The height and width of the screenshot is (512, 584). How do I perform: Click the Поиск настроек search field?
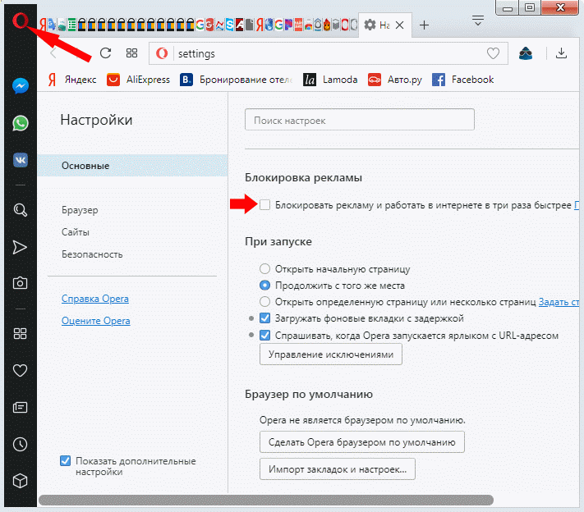click(360, 120)
